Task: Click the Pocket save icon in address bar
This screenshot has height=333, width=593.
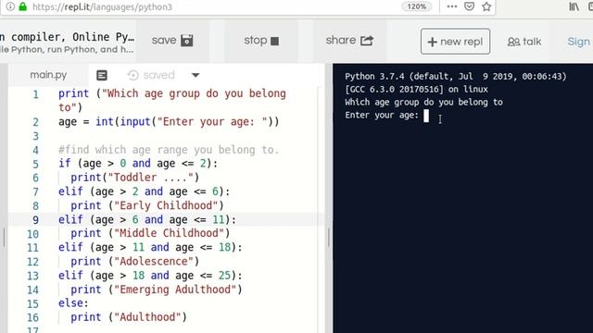Action: pyautogui.click(x=470, y=6)
